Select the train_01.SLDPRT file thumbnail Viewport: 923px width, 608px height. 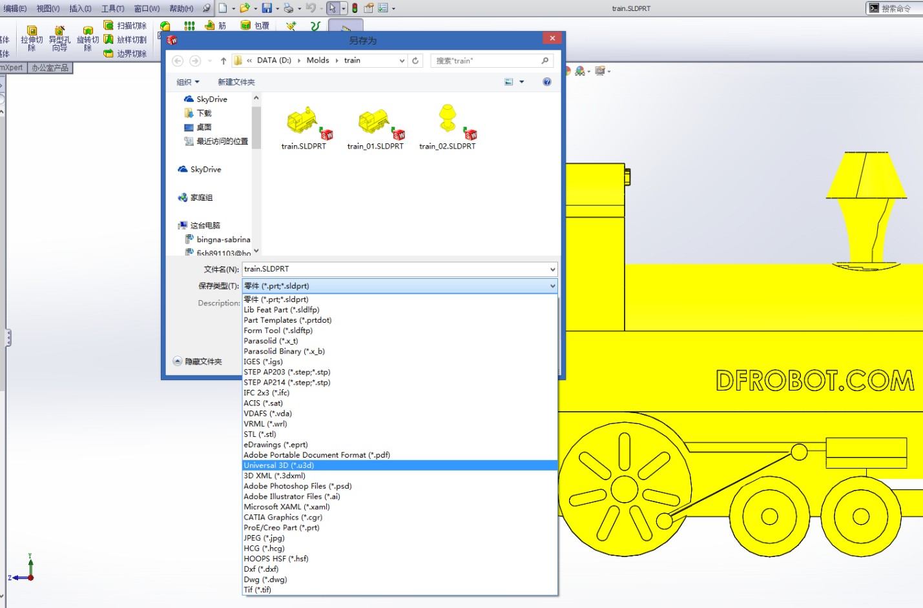tap(375, 128)
